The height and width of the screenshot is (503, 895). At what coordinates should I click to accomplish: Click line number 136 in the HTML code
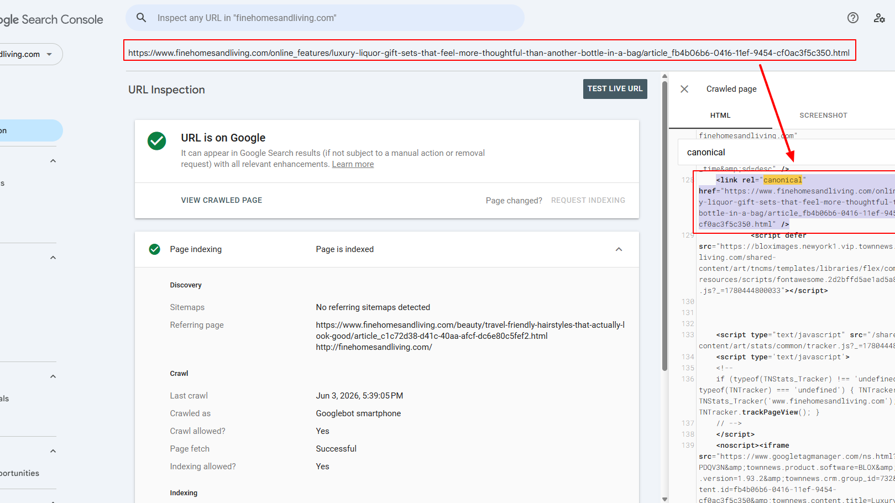[x=688, y=379]
